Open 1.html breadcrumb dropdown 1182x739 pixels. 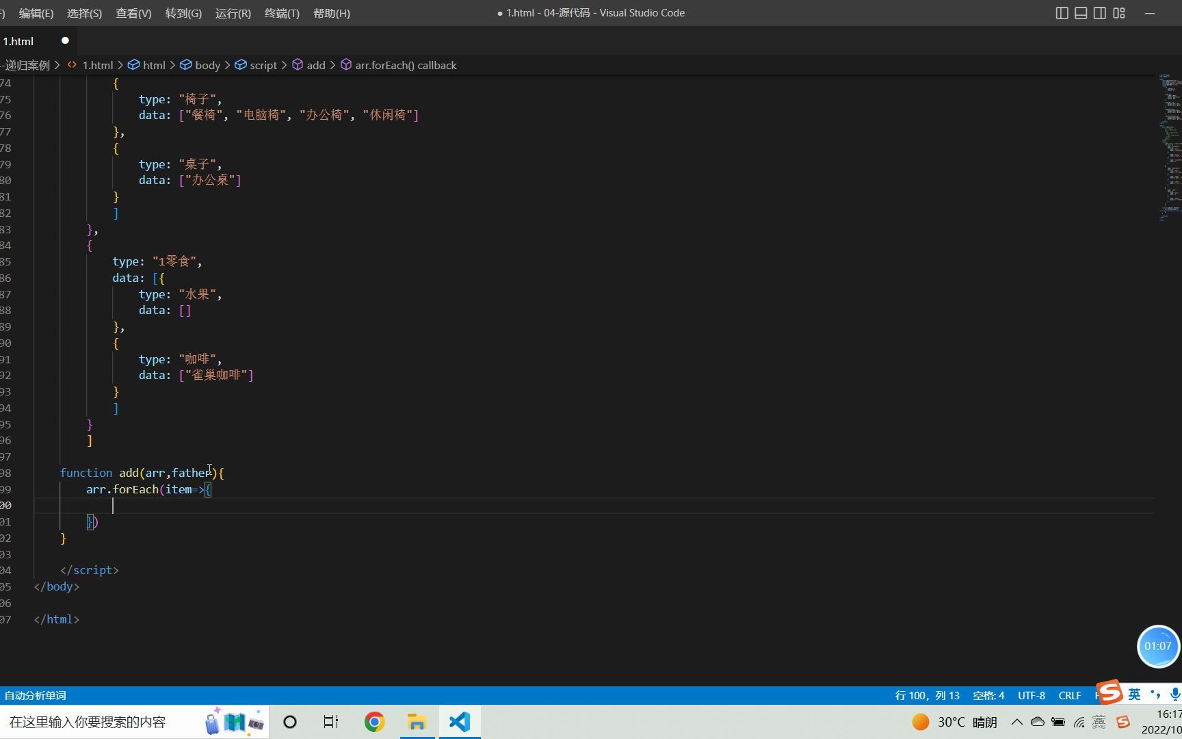pos(98,65)
